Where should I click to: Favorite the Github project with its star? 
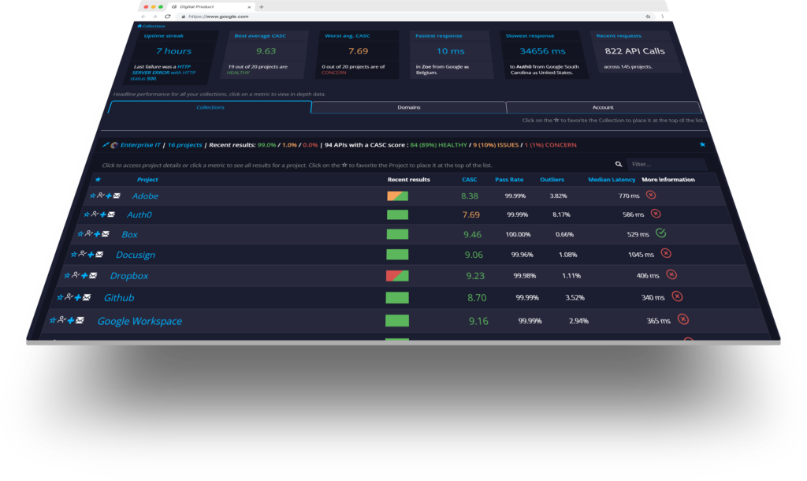click(x=60, y=297)
